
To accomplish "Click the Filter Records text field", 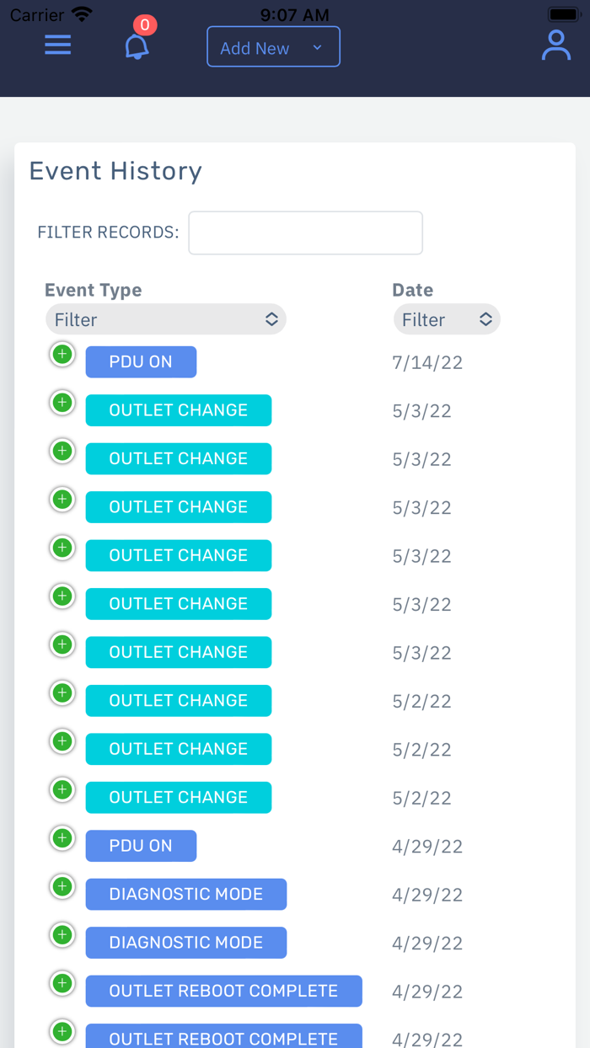I will click(305, 233).
